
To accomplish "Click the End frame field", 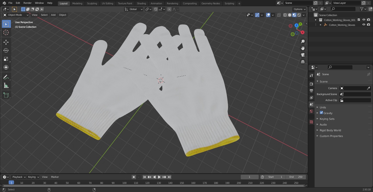I will pos(296,177).
